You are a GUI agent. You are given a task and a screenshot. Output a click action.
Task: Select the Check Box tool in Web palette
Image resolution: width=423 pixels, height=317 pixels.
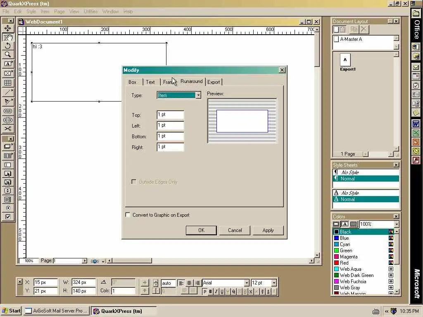coord(8,217)
